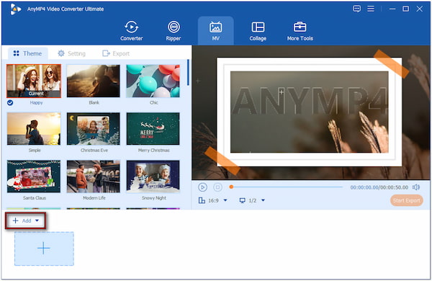
Task: Open the Ripper module
Action: (174, 31)
